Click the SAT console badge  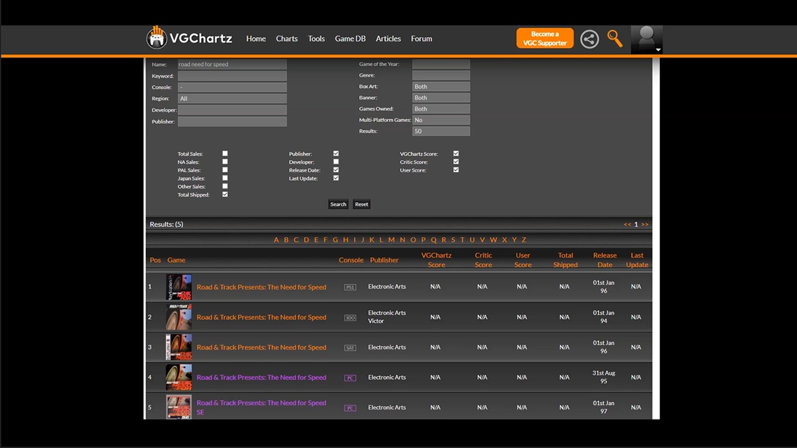pos(350,348)
